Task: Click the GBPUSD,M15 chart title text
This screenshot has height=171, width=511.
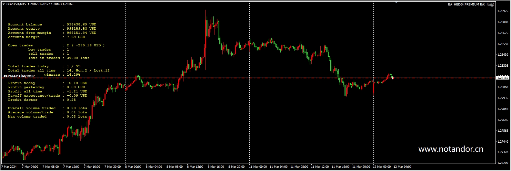Action: [x=16, y=4]
